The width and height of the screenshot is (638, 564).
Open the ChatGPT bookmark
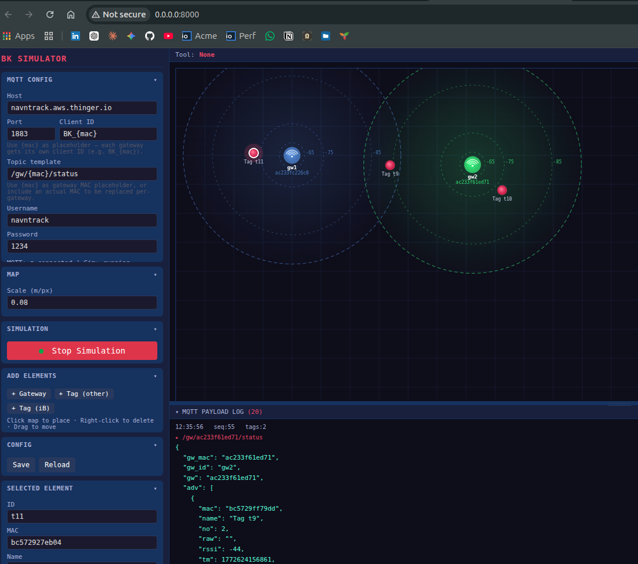94,36
